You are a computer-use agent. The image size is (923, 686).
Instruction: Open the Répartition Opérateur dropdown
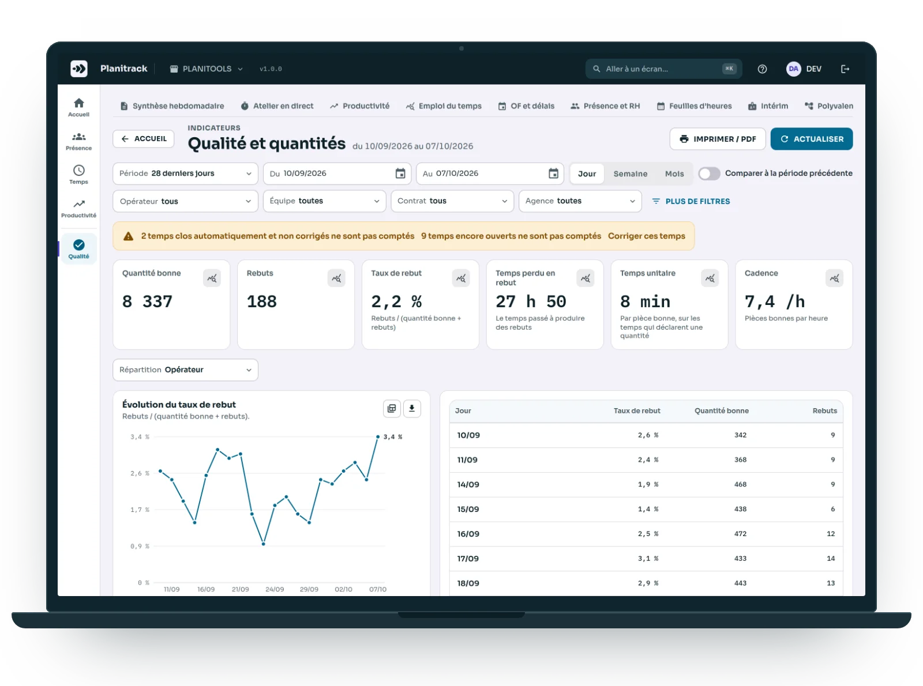click(185, 370)
